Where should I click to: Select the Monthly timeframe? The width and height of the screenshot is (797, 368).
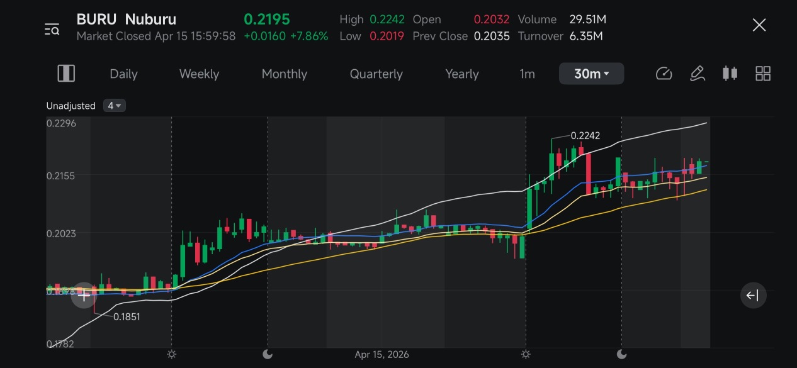pyautogui.click(x=285, y=74)
